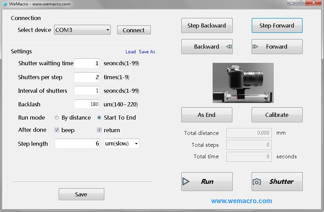
Task: Focus the Backlash value field
Action: click(x=87, y=104)
